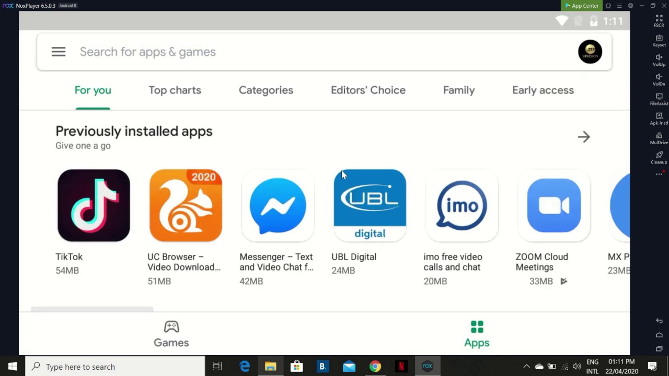
Task: Click the Windows Start button
Action: click(x=13, y=367)
